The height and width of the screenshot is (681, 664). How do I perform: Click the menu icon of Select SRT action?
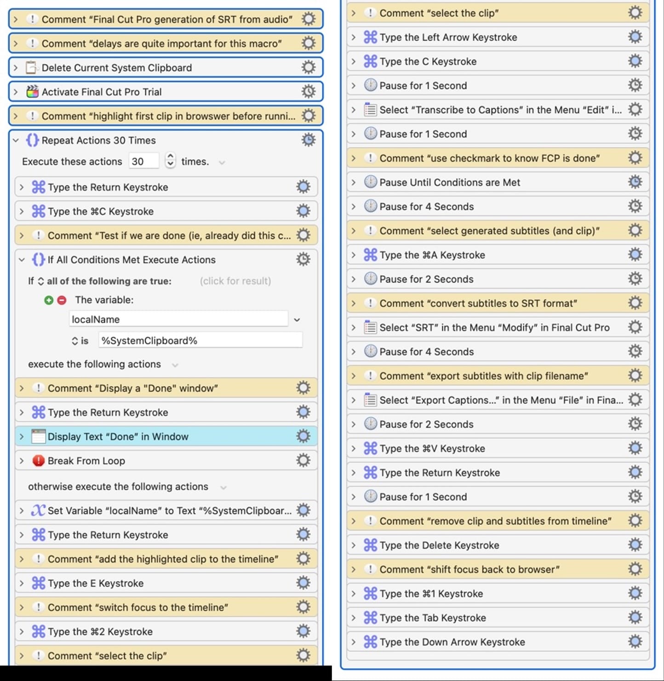click(x=370, y=328)
